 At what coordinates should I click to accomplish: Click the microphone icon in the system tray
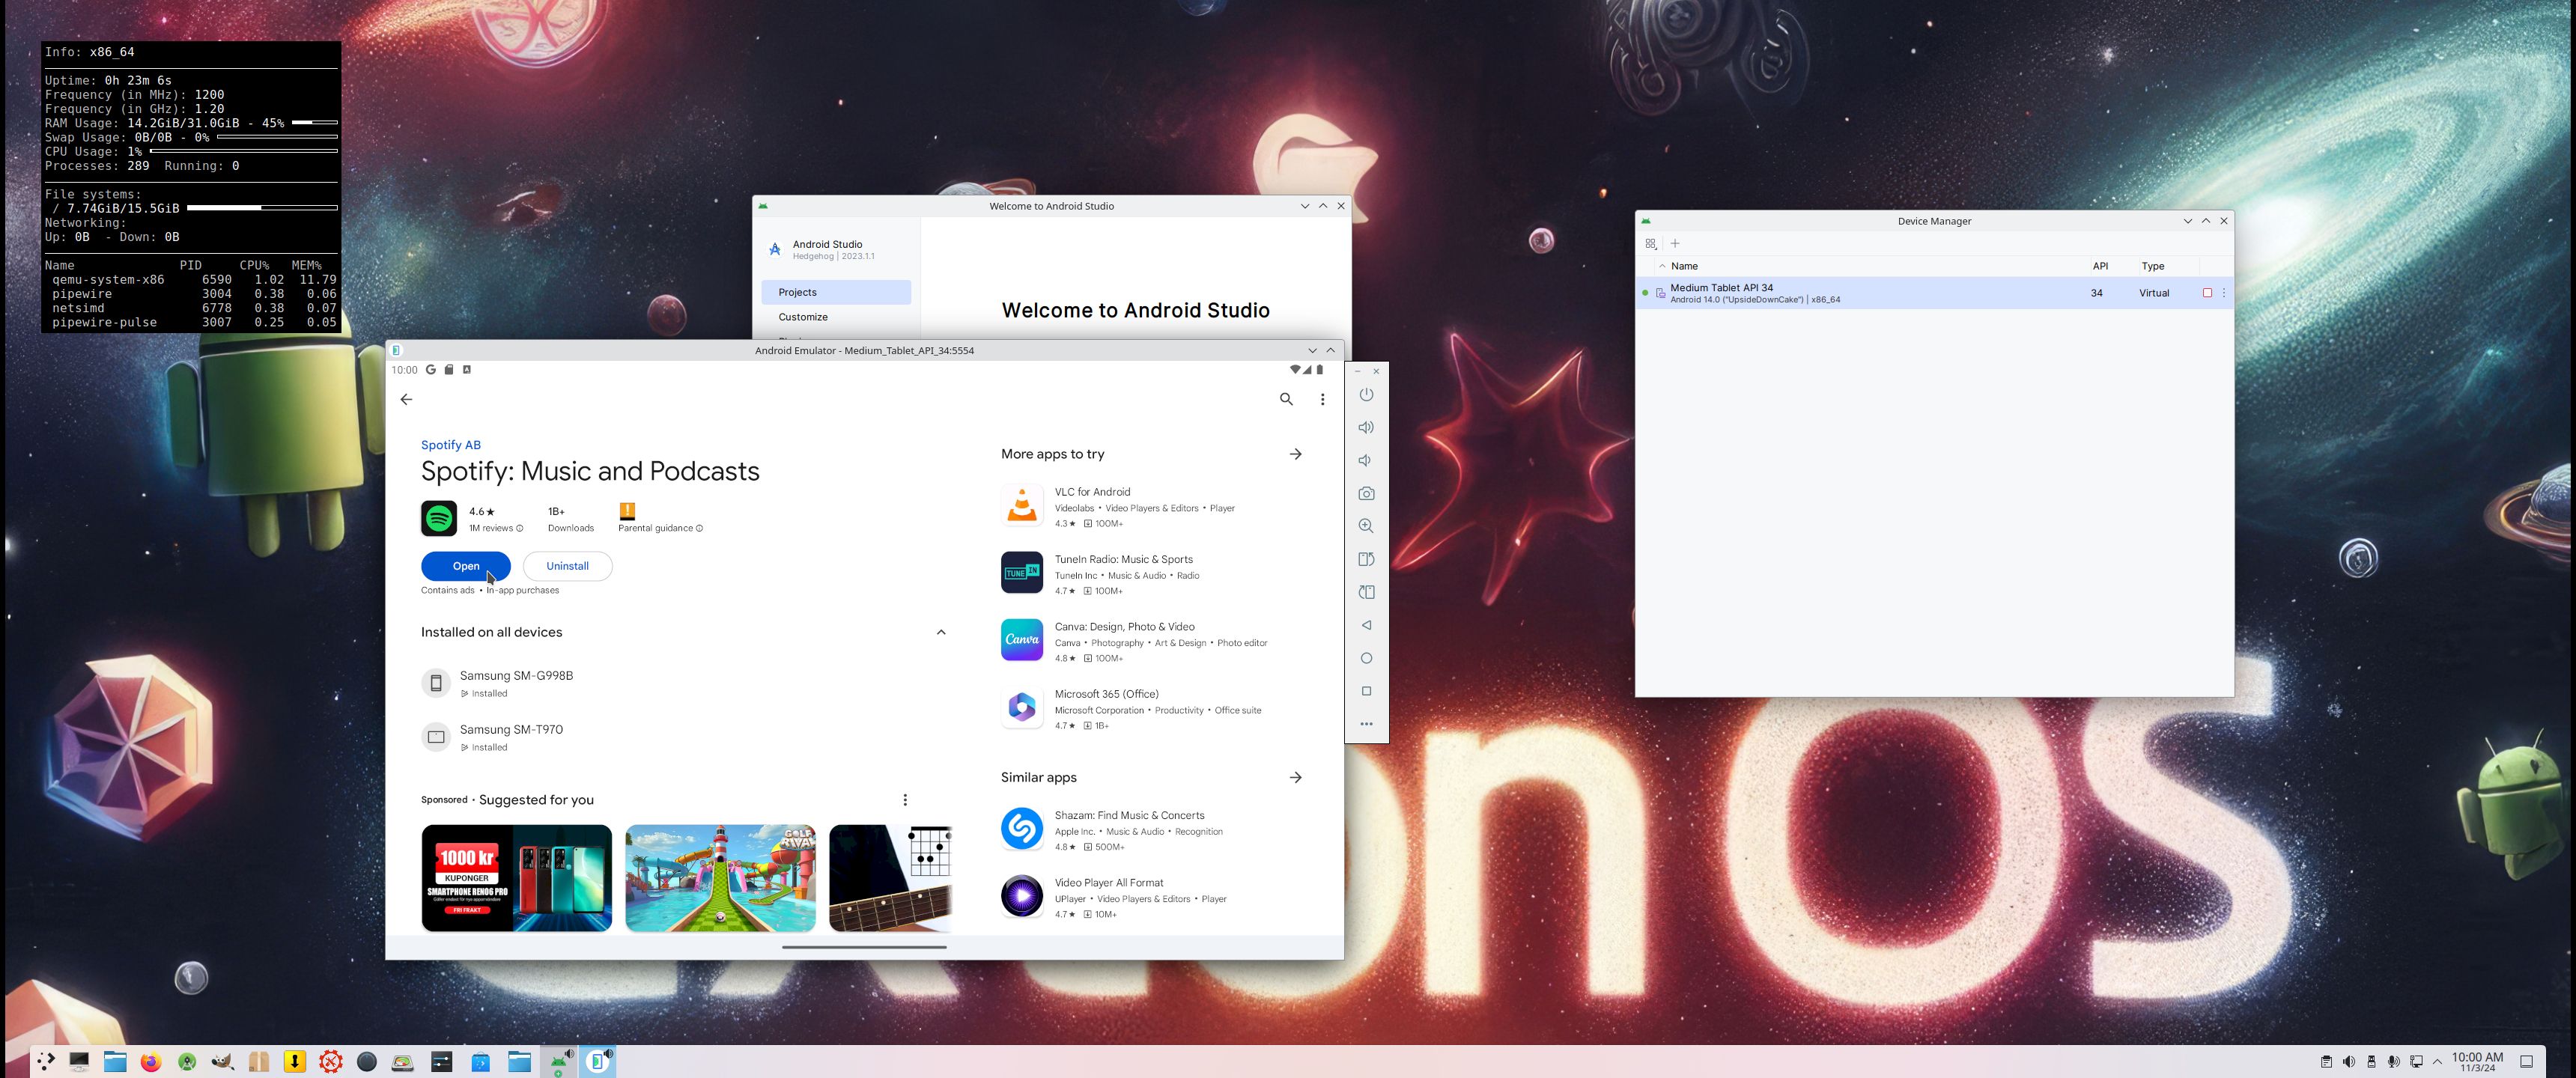pyautogui.click(x=2393, y=1062)
